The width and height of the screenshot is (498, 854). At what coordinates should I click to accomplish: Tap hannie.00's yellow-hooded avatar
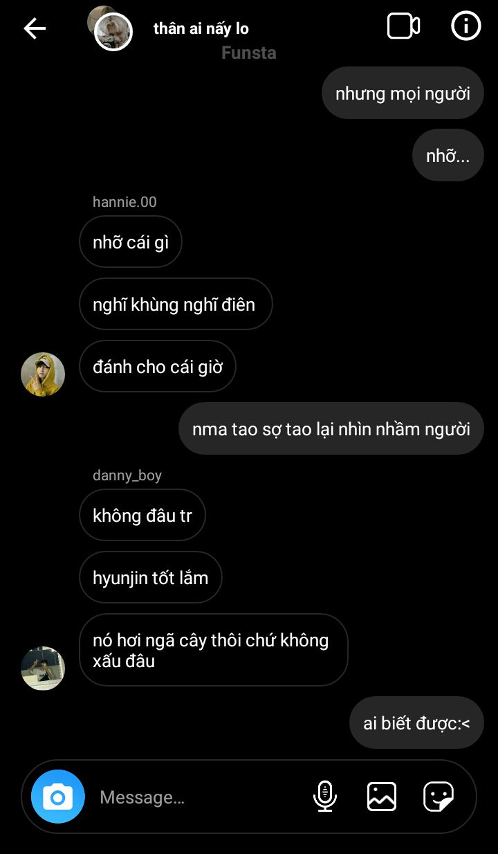pos(43,374)
